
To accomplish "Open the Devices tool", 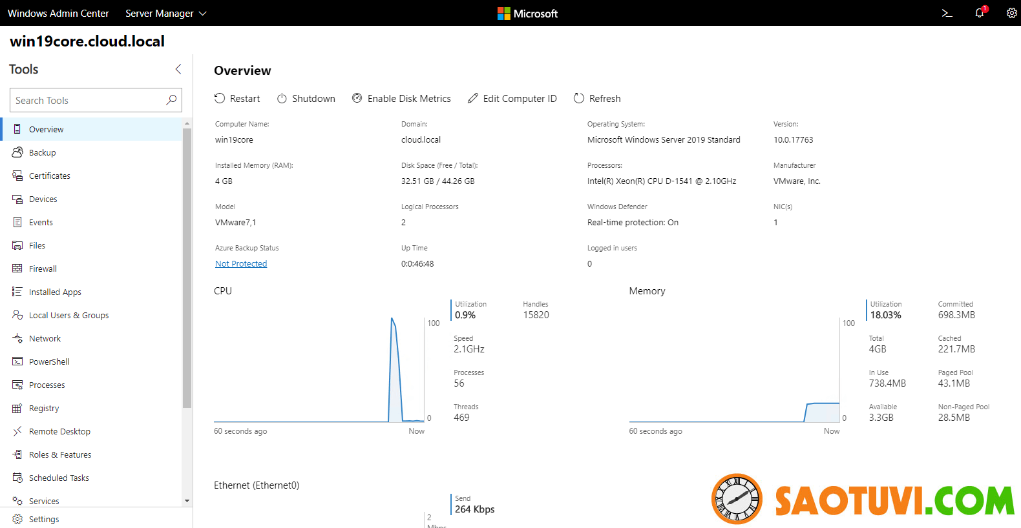I will [x=92, y=199].
